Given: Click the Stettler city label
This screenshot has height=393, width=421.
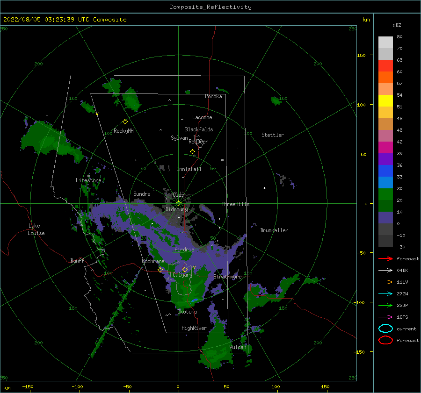Looking at the screenshot, I should click(273, 135).
